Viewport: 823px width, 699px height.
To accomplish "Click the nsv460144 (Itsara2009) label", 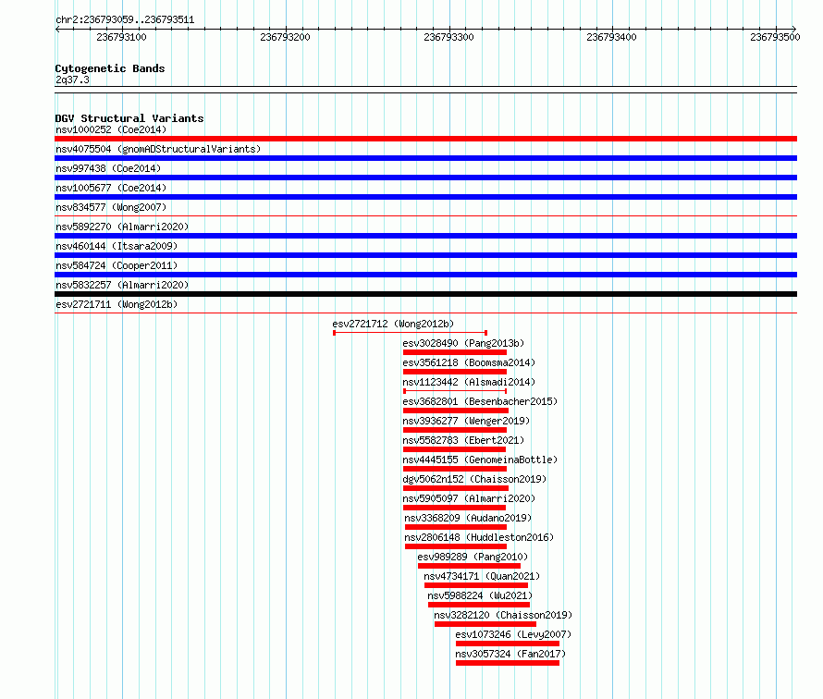I will tap(117, 246).
